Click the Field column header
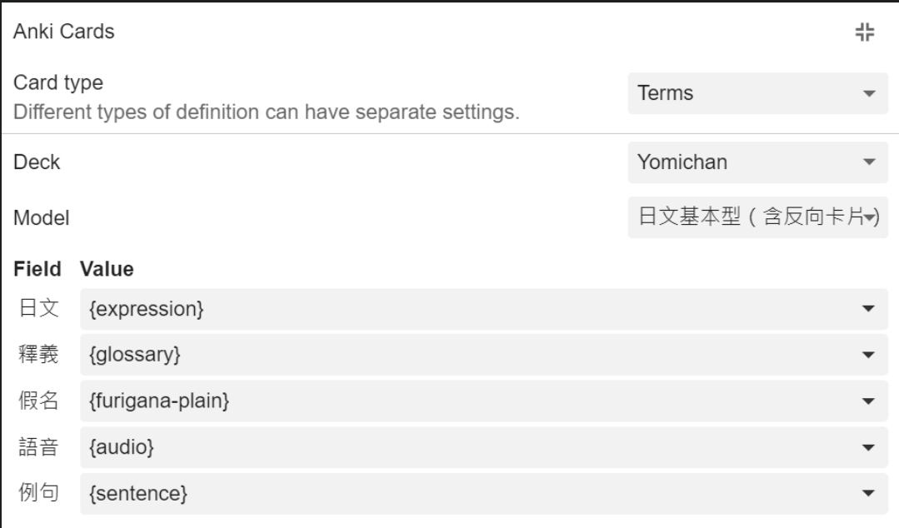Viewport: 899px width, 528px height. coord(37,269)
